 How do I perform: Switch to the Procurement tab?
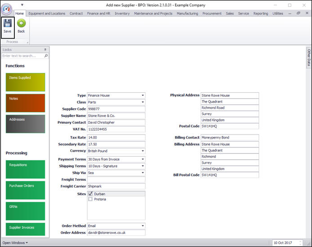(212, 13)
